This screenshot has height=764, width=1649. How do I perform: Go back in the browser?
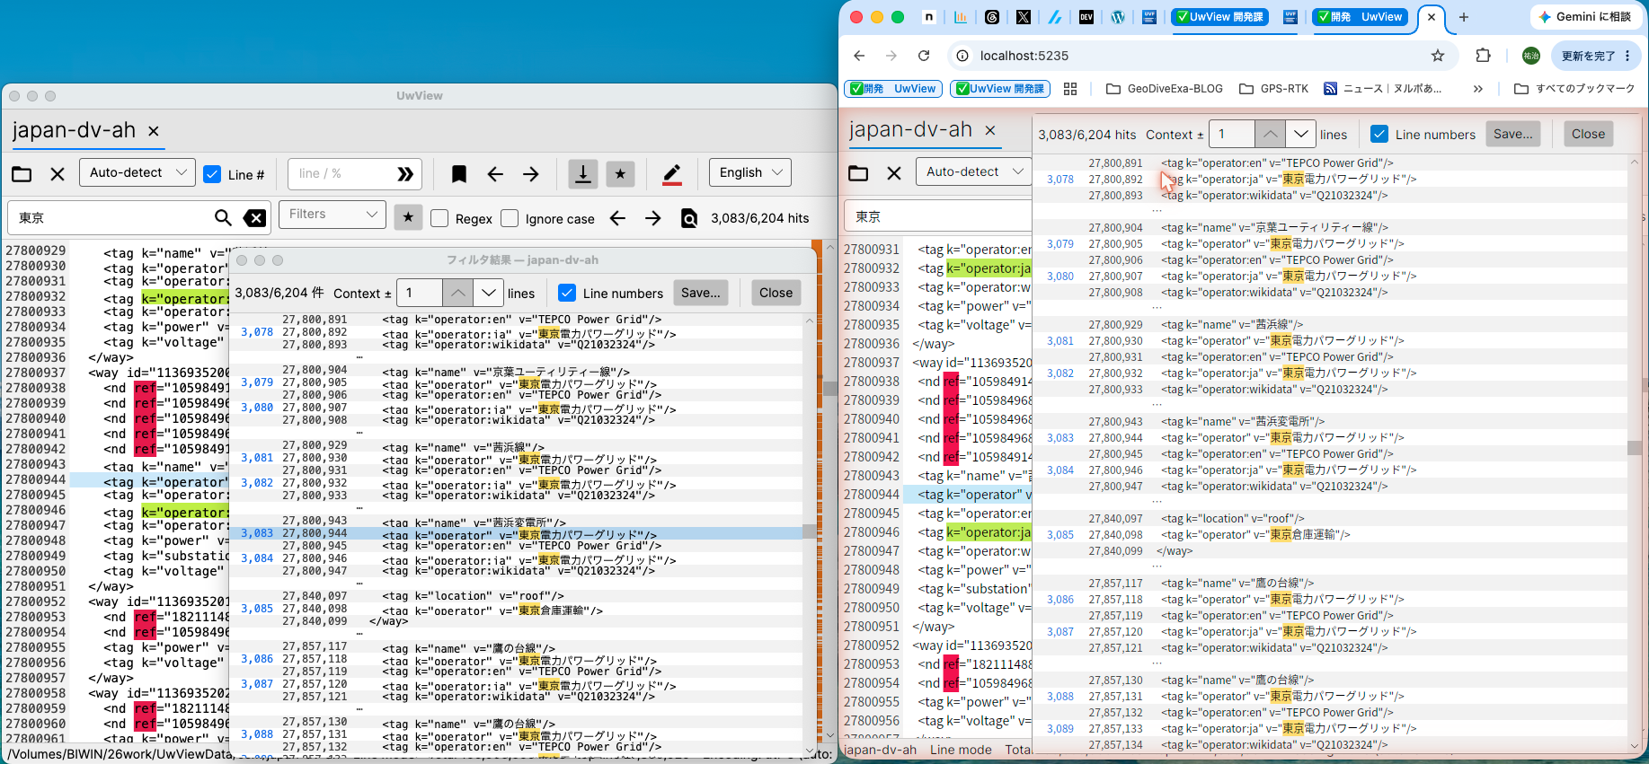tap(859, 56)
